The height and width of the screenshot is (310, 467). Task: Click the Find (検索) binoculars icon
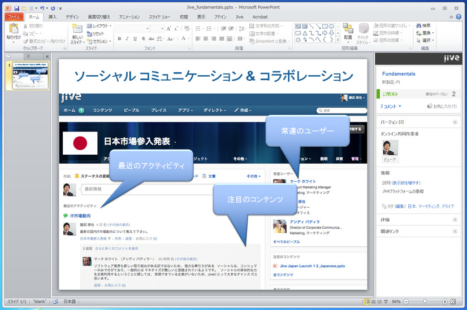click(419, 25)
